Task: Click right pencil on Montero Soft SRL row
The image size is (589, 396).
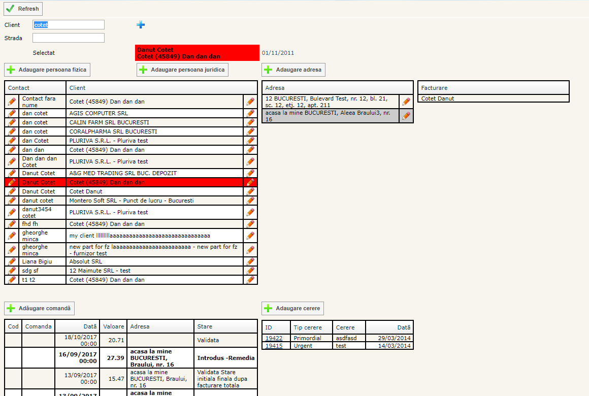Action: [x=250, y=201]
